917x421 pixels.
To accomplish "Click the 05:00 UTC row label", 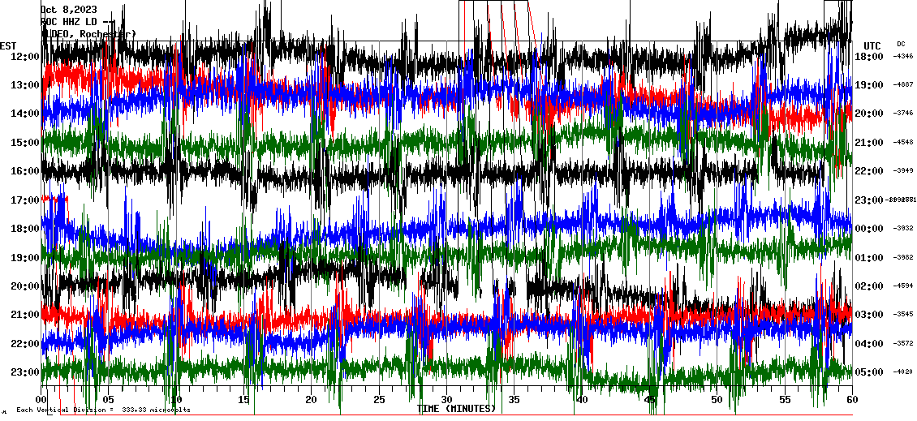I will (x=869, y=372).
